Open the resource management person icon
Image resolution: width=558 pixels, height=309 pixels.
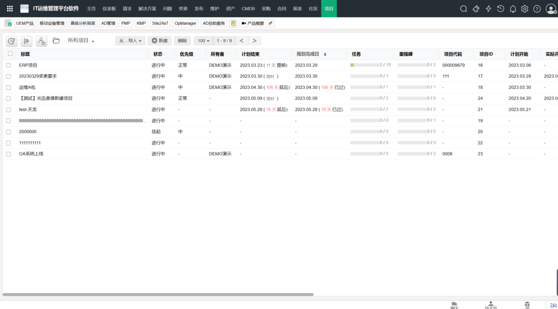(x=42, y=41)
